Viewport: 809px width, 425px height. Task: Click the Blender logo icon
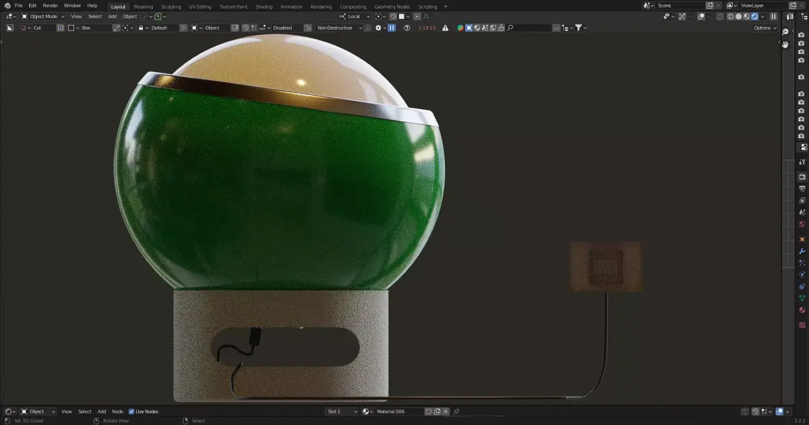[7, 5]
